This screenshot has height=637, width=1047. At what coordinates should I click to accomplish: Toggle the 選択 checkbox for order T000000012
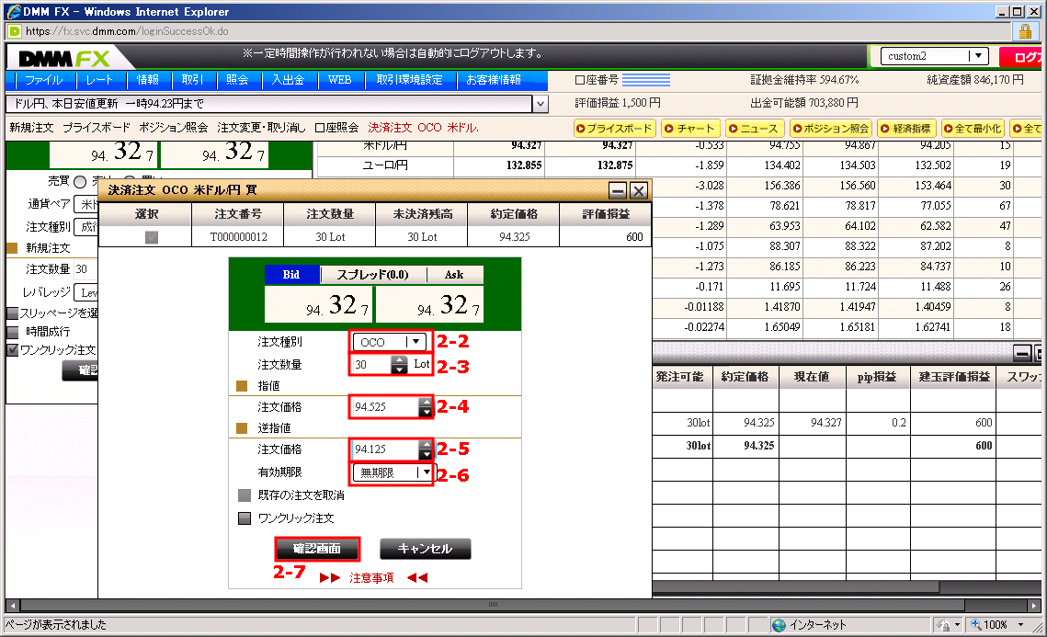(x=152, y=237)
